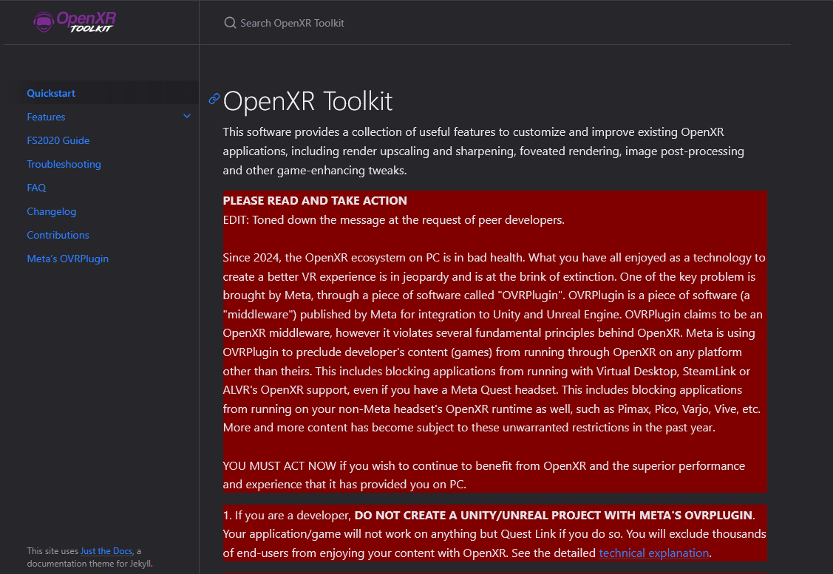Click the OpenXR Toolkit logo
Screen dimensions: 833x574
coord(75,21)
